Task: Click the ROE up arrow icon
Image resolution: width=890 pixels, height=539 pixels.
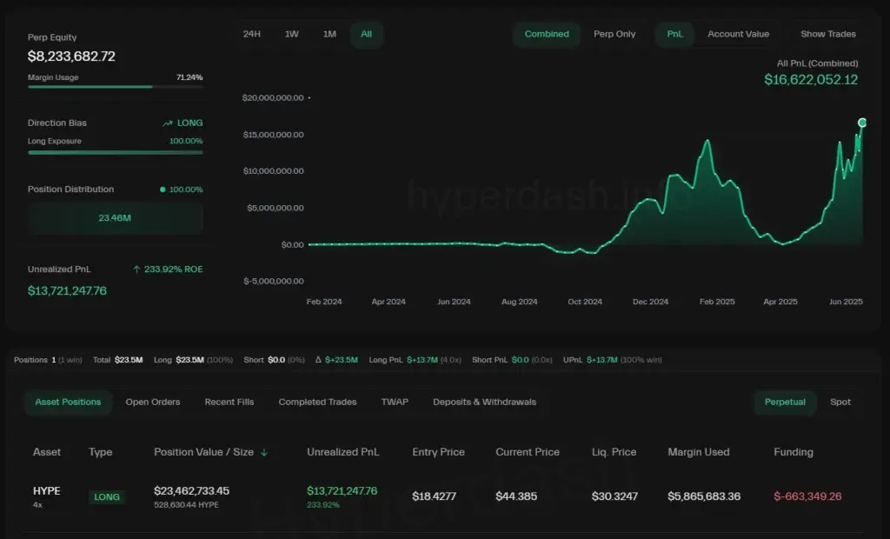Action: point(136,269)
